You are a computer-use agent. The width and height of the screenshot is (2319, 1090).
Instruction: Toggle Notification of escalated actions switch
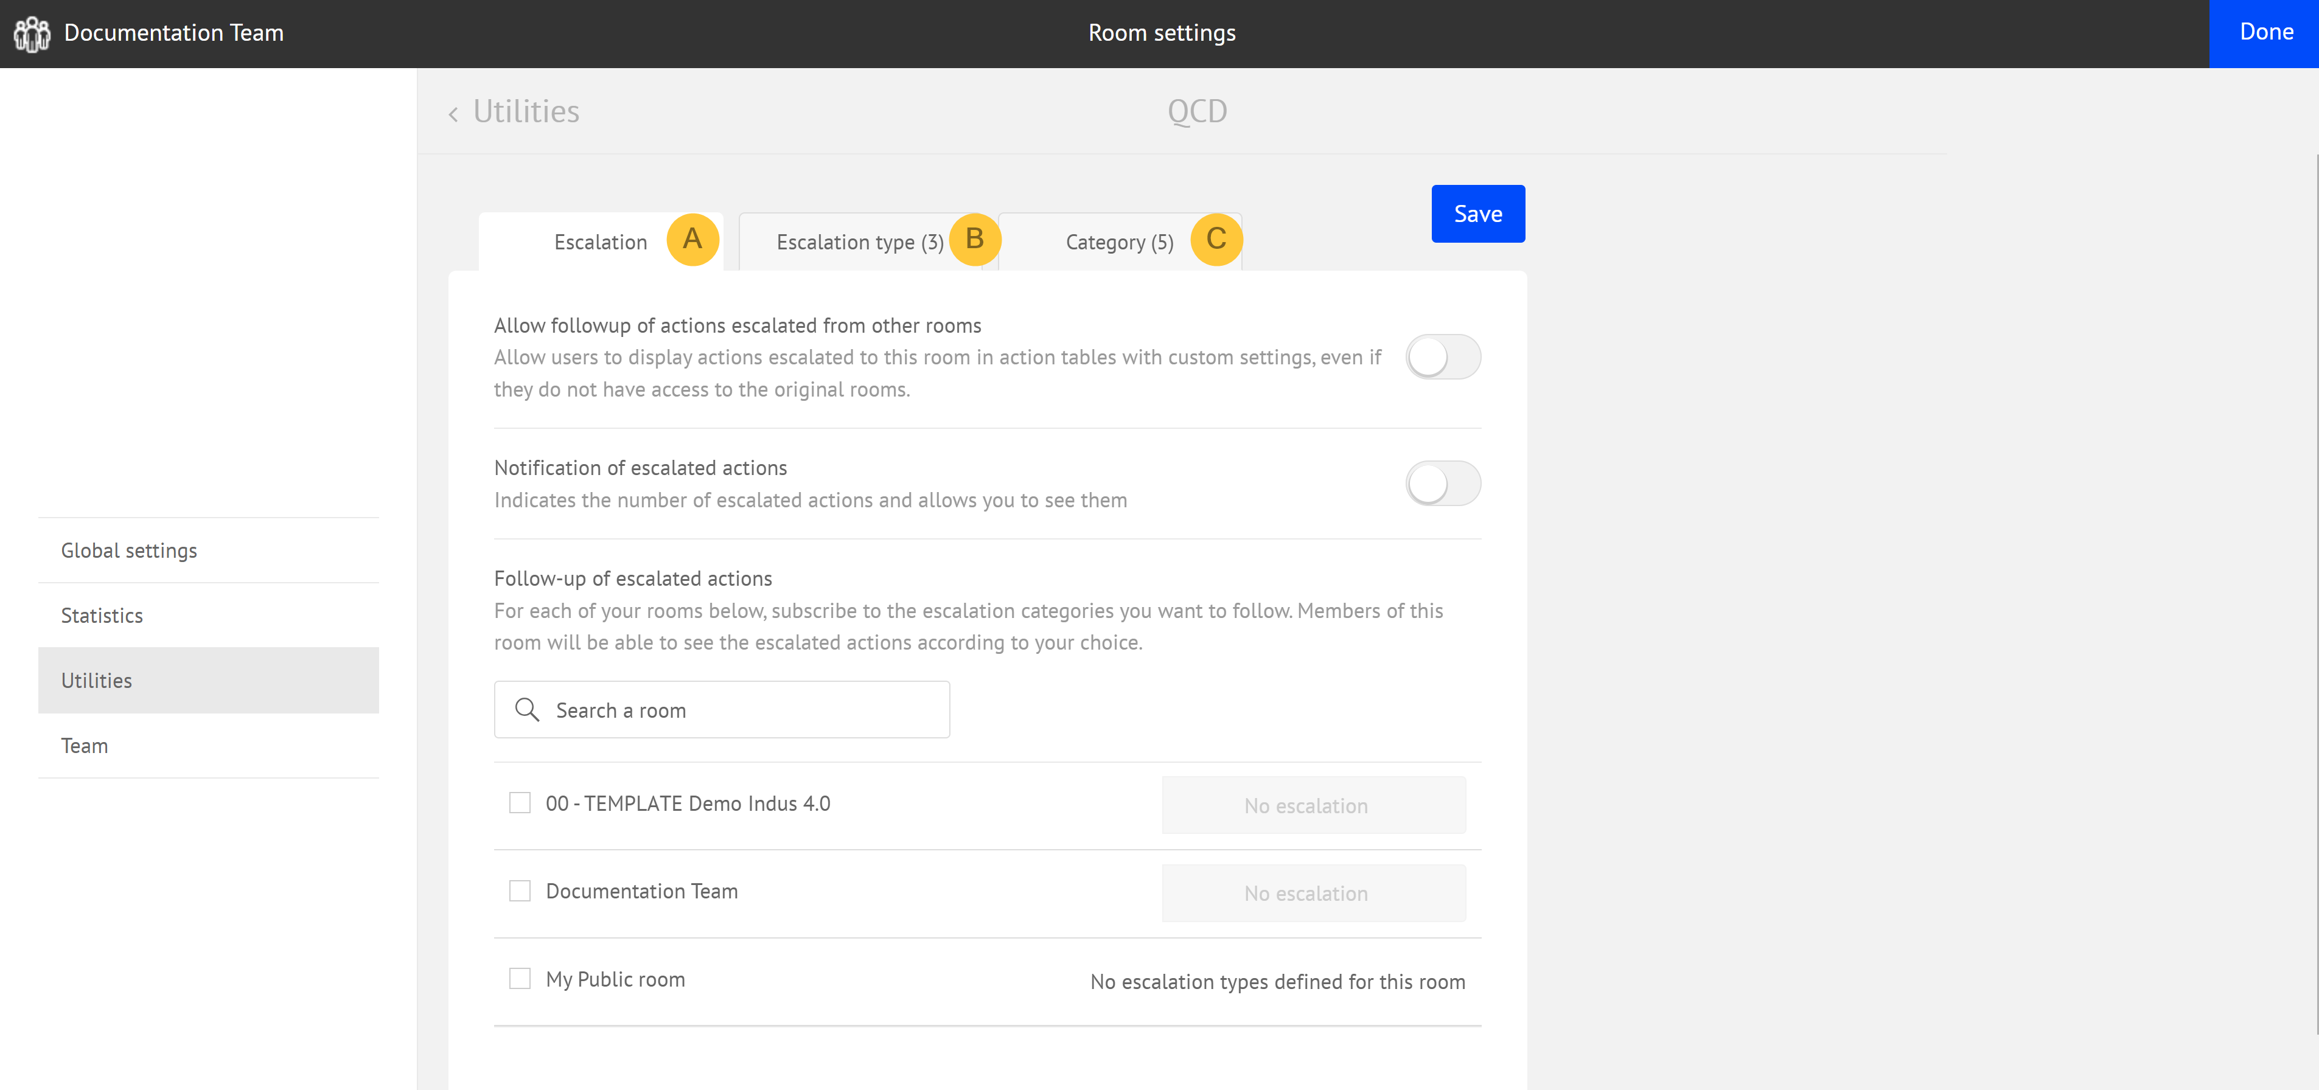click(x=1443, y=484)
